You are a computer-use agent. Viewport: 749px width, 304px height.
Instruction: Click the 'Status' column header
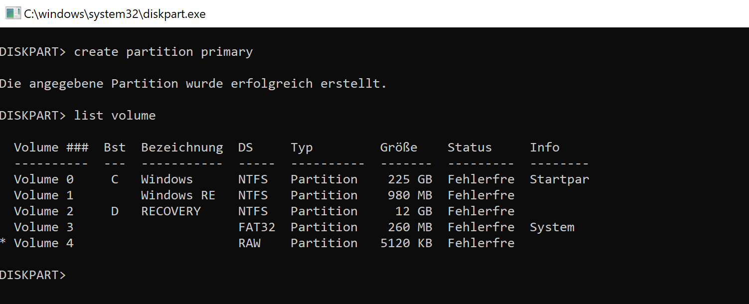[469, 148]
